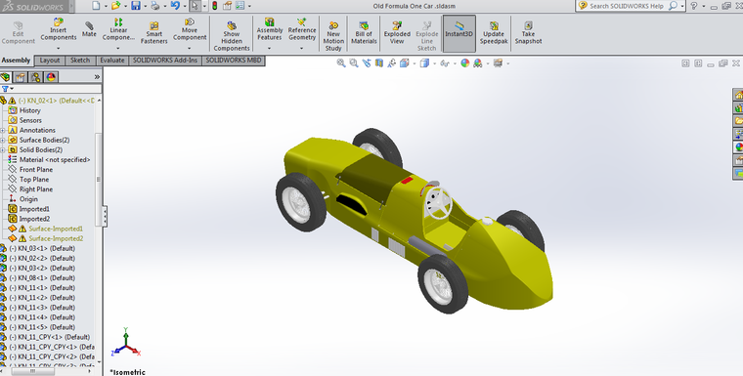Expand the Surface Bodies(2) folder
This screenshot has width=743, height=376.
point(3,141)
